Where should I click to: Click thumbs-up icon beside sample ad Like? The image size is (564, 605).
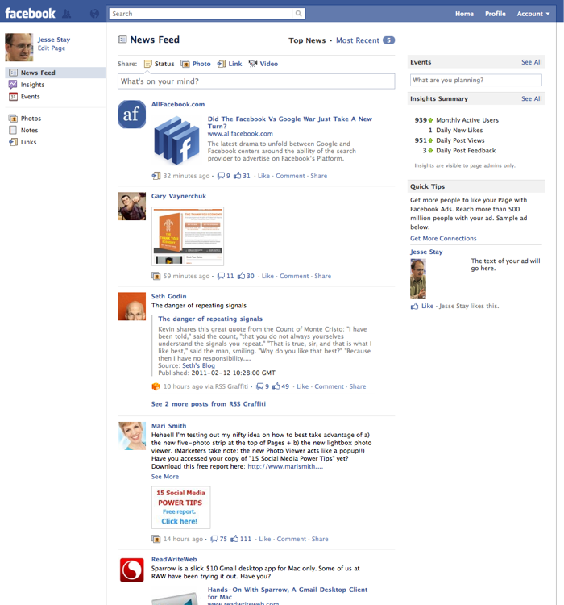click(414, 306)
